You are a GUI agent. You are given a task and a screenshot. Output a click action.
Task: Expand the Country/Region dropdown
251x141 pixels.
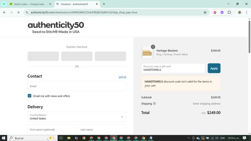pyautogui.click(x=77, y=117)
